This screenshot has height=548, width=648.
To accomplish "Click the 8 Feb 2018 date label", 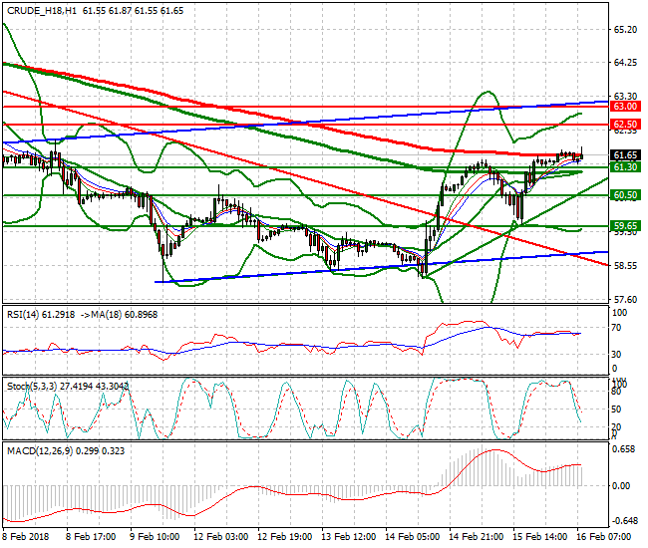I will click(26, 537).
